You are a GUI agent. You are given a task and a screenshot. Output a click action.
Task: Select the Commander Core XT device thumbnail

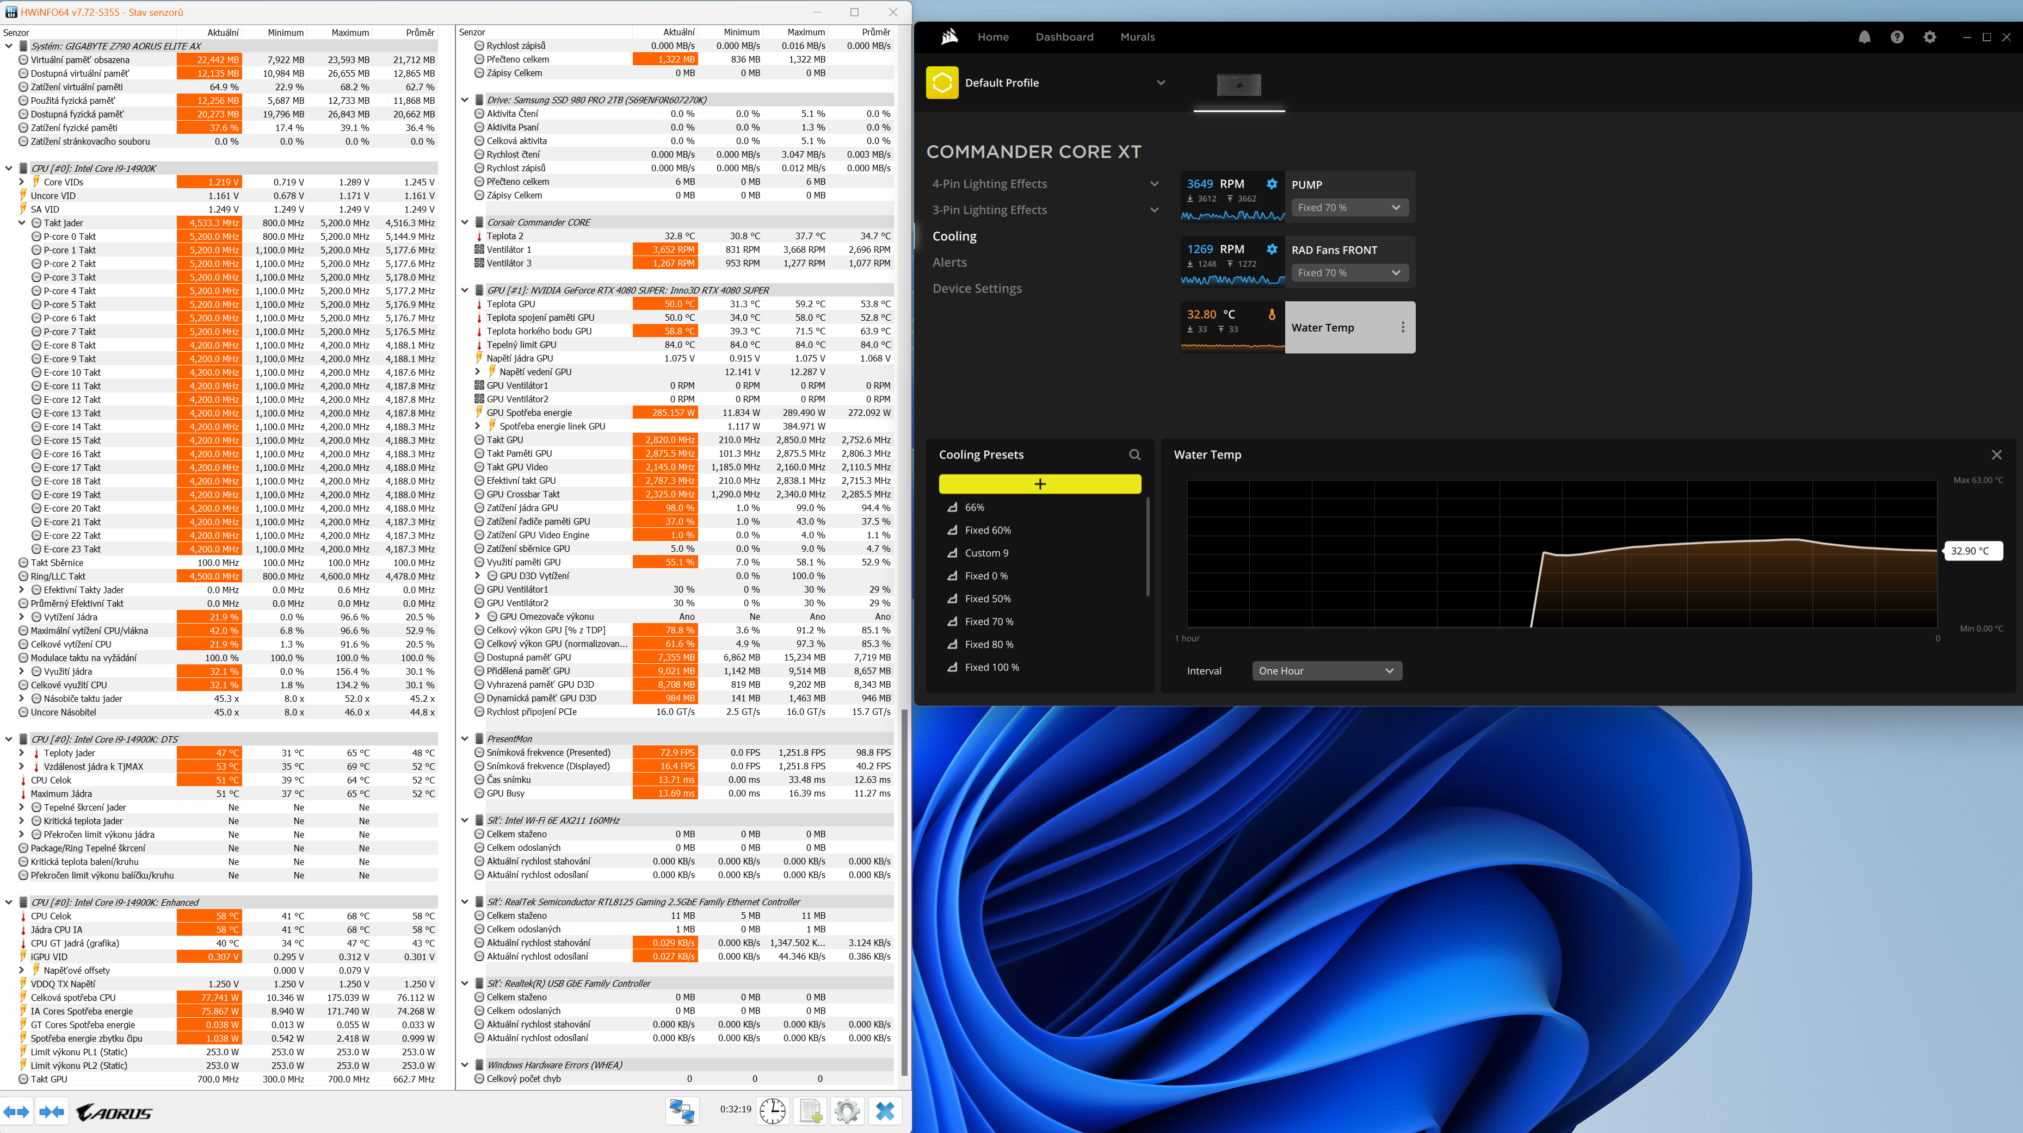pos(1238,85)
